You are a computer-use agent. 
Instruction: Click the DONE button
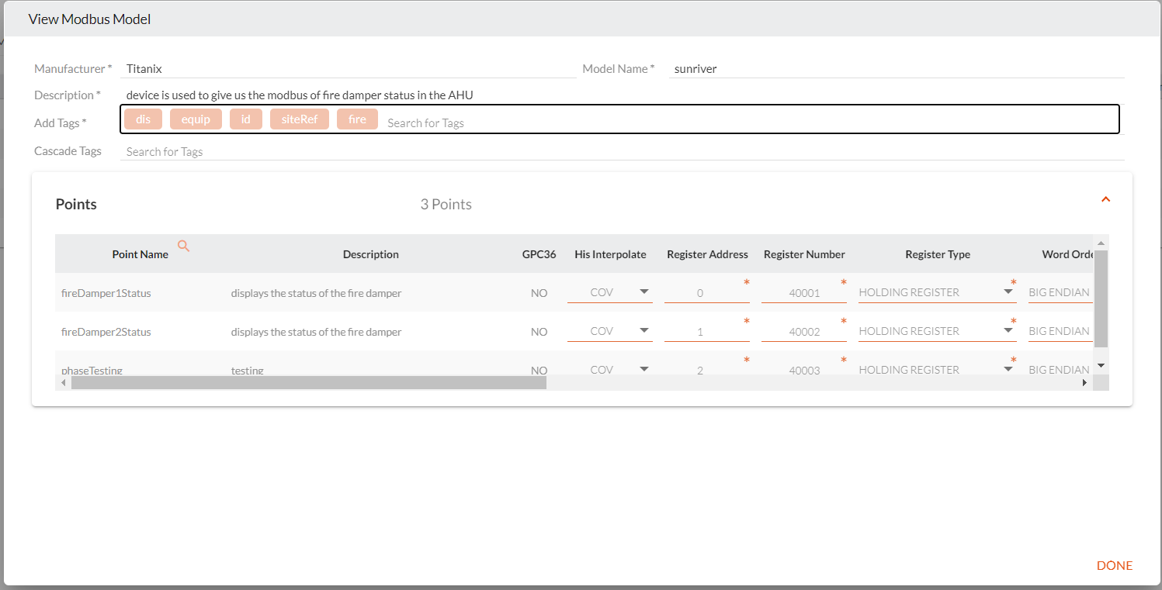(1115, 565)
